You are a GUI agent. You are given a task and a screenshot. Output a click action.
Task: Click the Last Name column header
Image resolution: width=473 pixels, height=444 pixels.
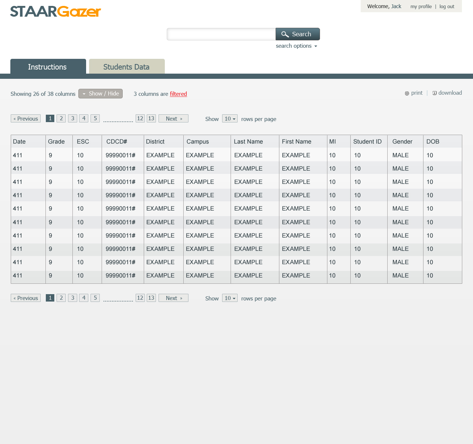click(x=255, y=141)
